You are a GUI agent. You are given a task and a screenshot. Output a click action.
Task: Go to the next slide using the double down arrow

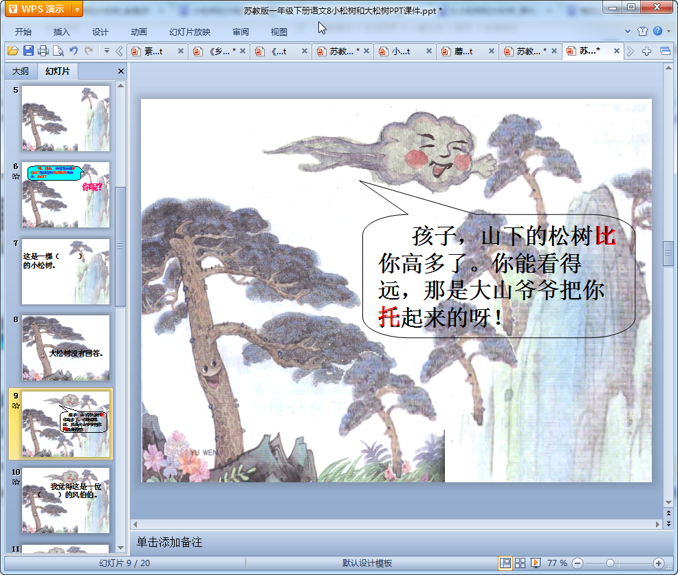[x=668, y=524]
